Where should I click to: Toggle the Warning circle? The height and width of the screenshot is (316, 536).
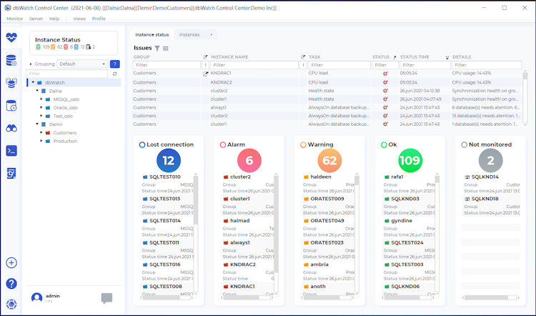303,144
